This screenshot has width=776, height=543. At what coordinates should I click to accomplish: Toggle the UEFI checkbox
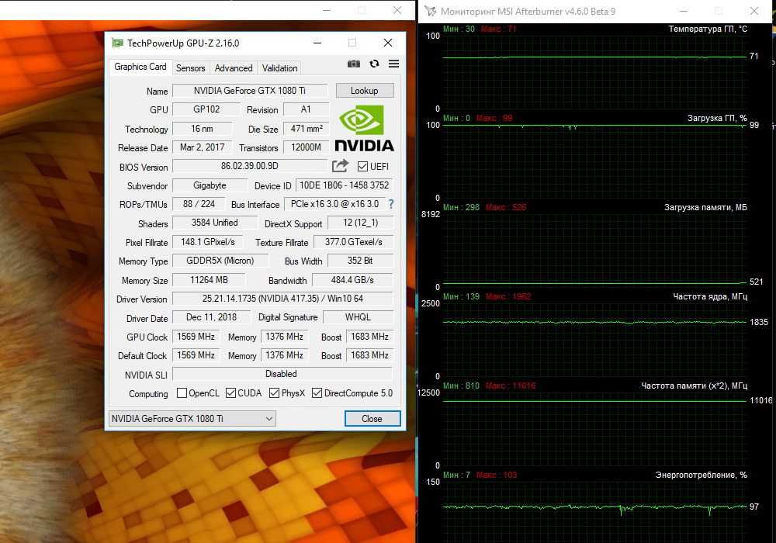pos(362,166)
